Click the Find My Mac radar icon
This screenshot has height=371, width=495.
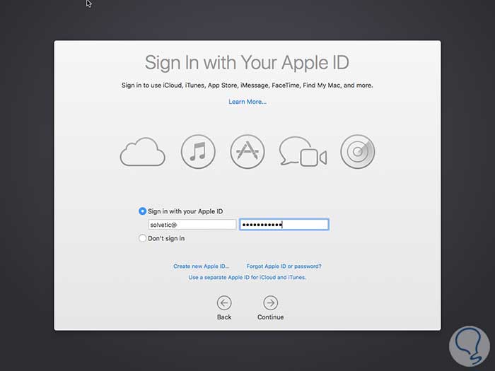tap(358, 152)
